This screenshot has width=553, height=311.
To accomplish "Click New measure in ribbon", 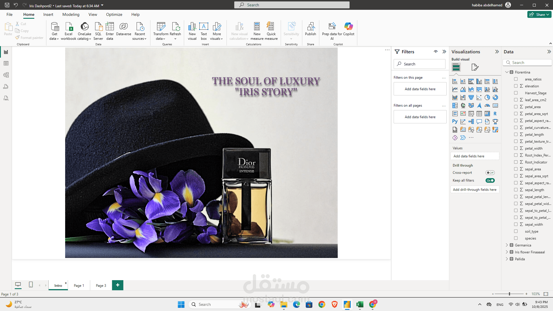I will coord(257,31).
